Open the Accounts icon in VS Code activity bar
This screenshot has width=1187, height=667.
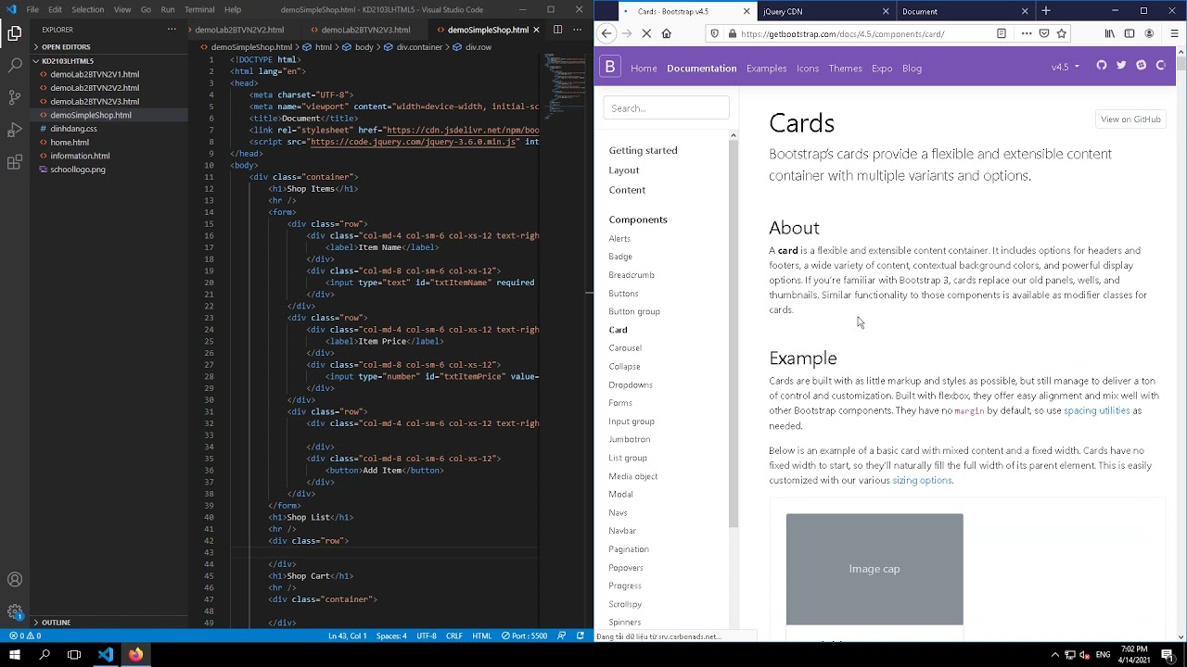(x=14, y=580)
